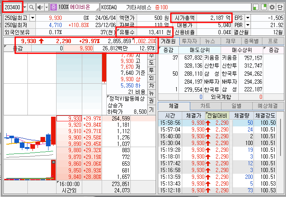Expand the EPS indicator dropdown

(x=248, y=18)
